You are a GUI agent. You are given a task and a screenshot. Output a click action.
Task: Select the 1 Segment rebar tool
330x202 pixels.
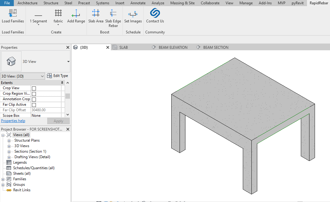(x=38, y=16)
